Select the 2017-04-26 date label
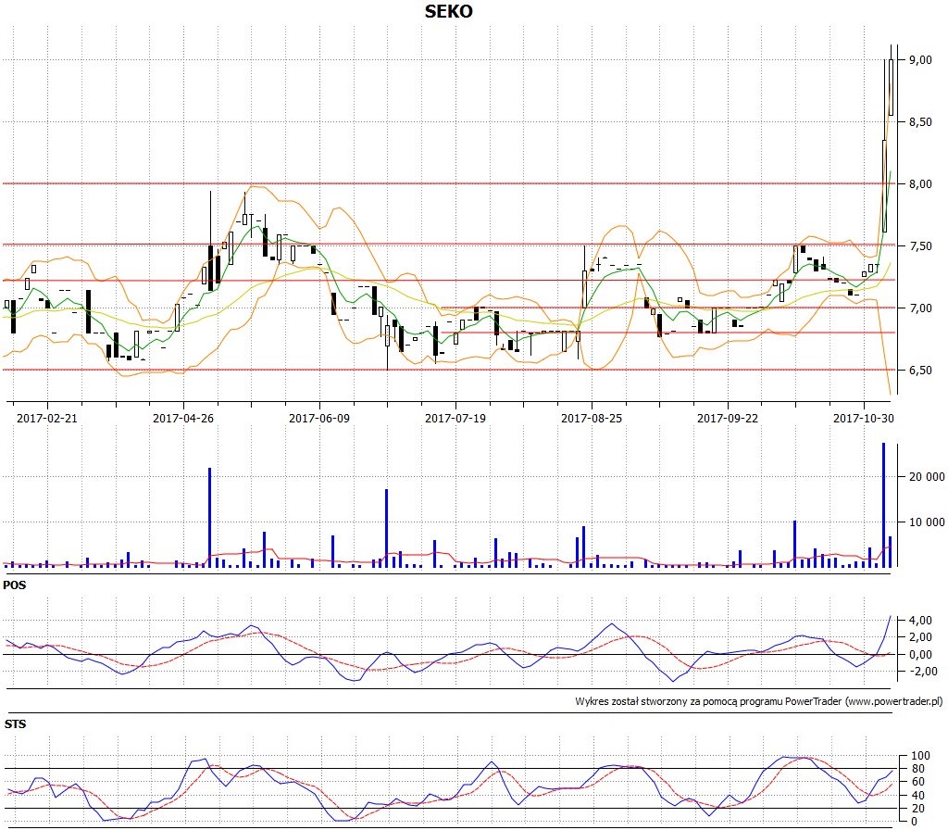 (183, 418)
